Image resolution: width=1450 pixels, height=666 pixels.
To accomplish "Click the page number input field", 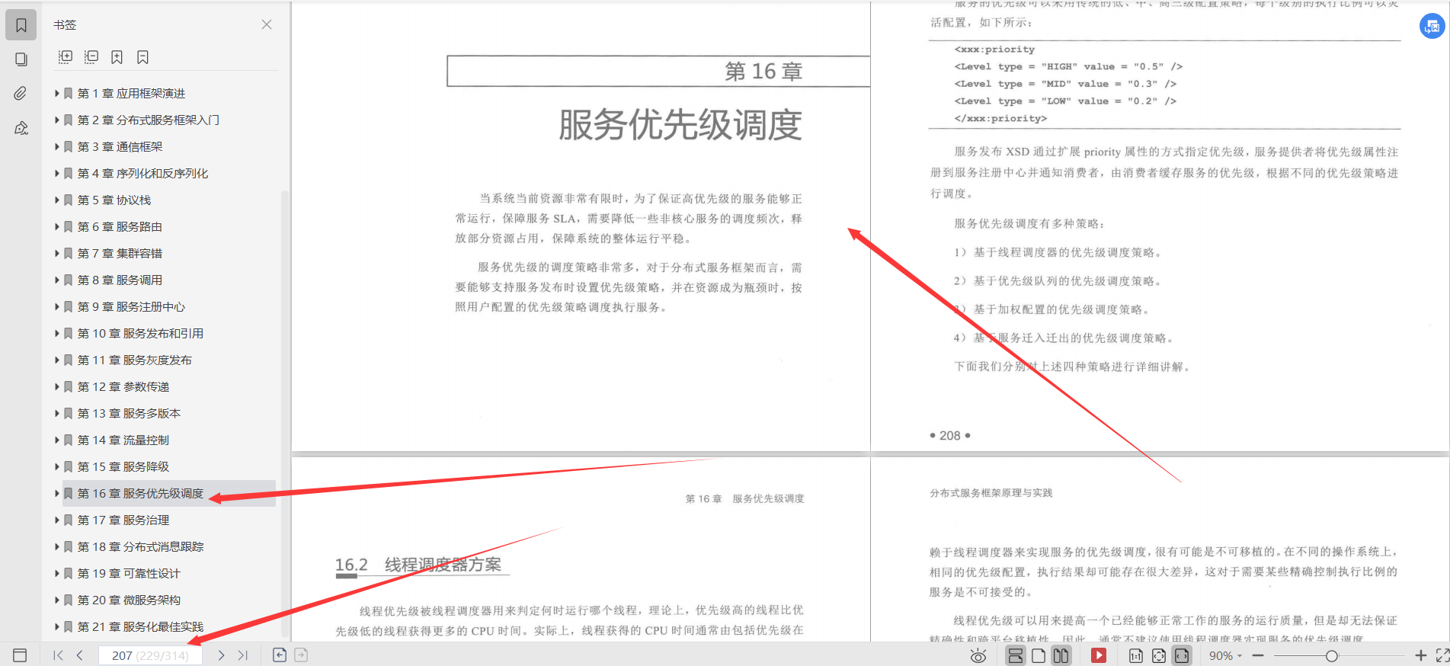I will point(150,655).
